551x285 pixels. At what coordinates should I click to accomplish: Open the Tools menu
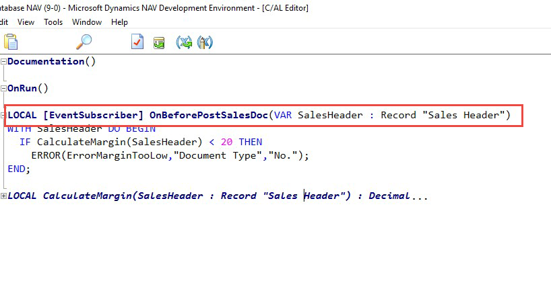pos(53,22)
